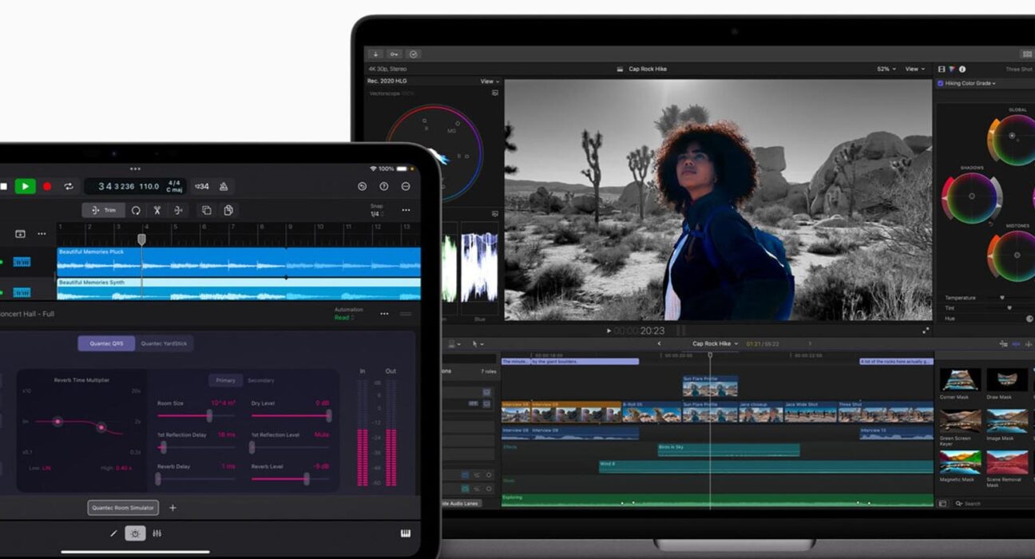
Task: Open the Video inspector filmstrip tab
Action: pos(942,69)
